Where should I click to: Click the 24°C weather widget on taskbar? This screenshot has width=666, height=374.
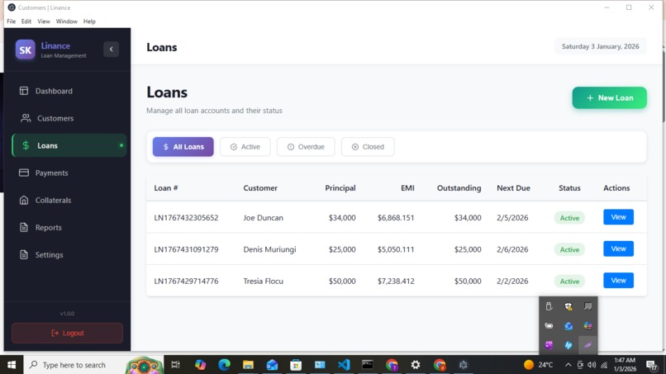click(x=538, y=365)
